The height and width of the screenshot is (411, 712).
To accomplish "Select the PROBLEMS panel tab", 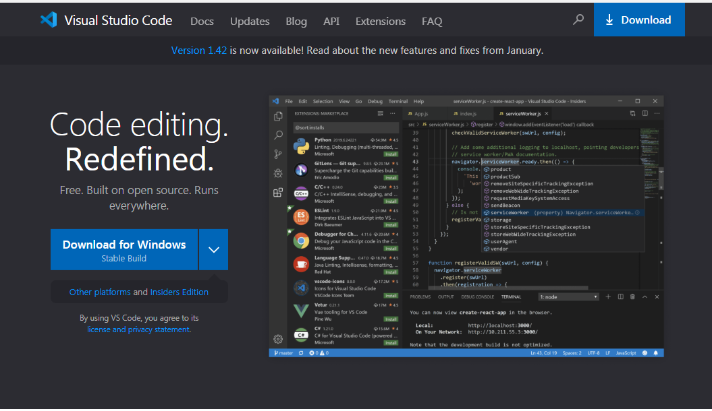I will (x=420, y=297).
